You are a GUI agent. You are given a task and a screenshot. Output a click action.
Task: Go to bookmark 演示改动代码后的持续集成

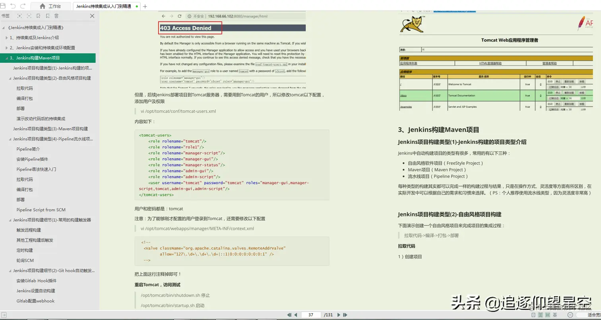(x=41, y=119)
